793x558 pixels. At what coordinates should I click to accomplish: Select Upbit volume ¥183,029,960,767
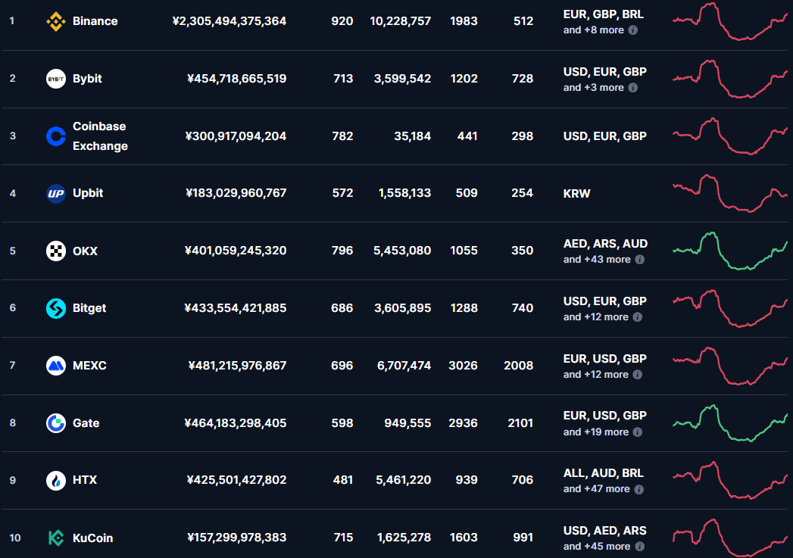[236, 193]
